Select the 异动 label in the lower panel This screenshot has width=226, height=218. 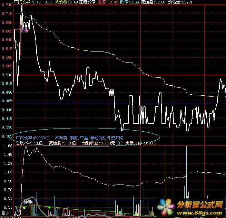tap(28, 202)
